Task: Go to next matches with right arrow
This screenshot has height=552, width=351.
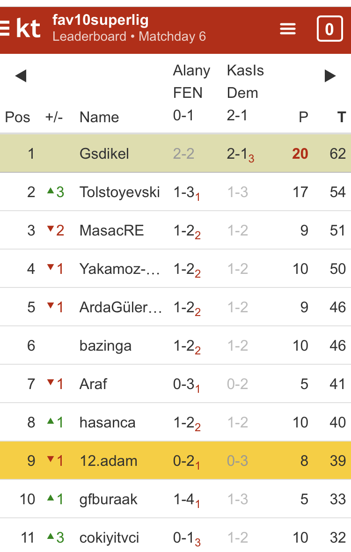Action: 330,76
